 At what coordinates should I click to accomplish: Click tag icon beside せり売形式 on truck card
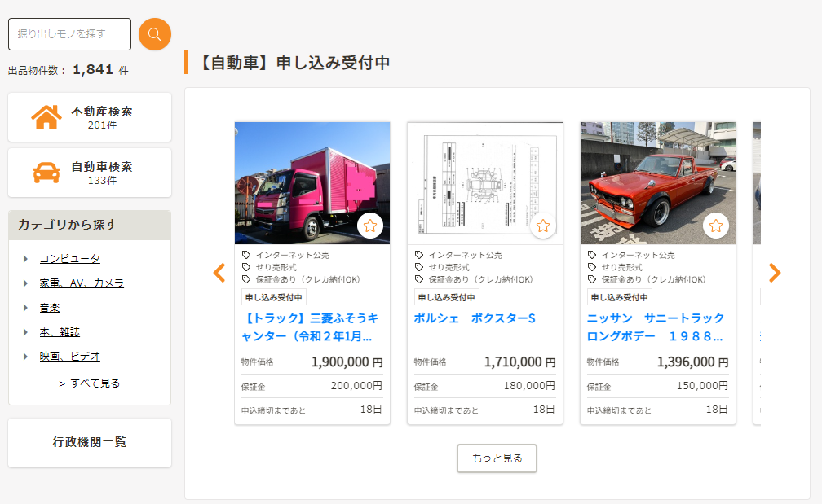(246, 267)
